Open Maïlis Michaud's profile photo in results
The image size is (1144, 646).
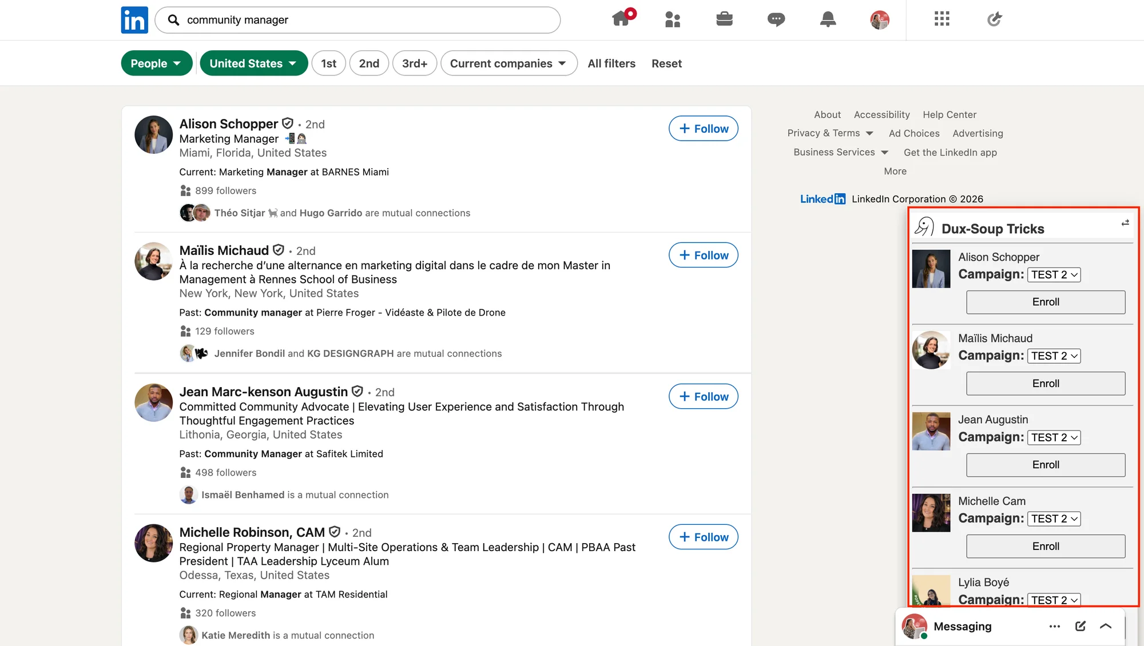click(x=153, y=261)
